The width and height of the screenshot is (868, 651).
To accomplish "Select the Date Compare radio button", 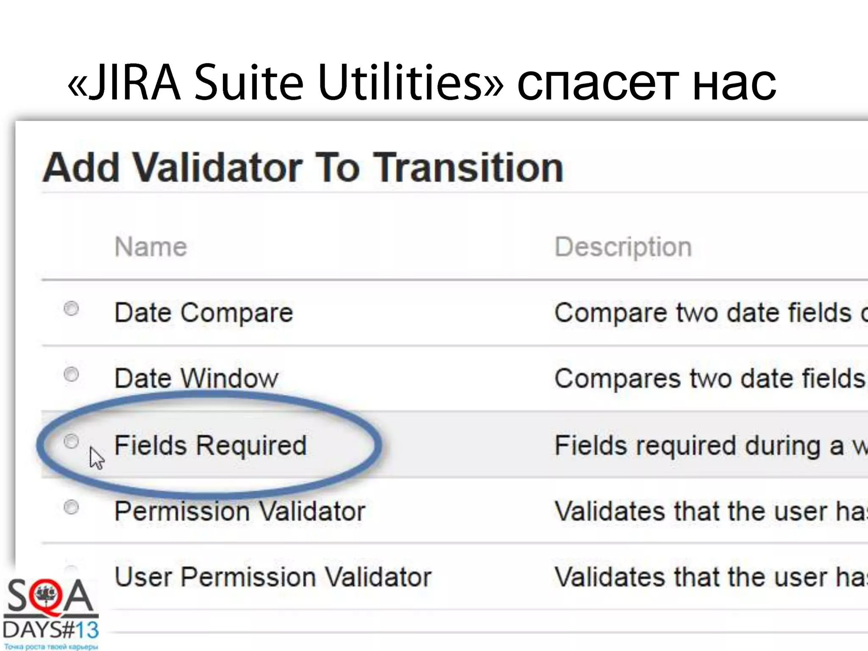I will [71, 309].
